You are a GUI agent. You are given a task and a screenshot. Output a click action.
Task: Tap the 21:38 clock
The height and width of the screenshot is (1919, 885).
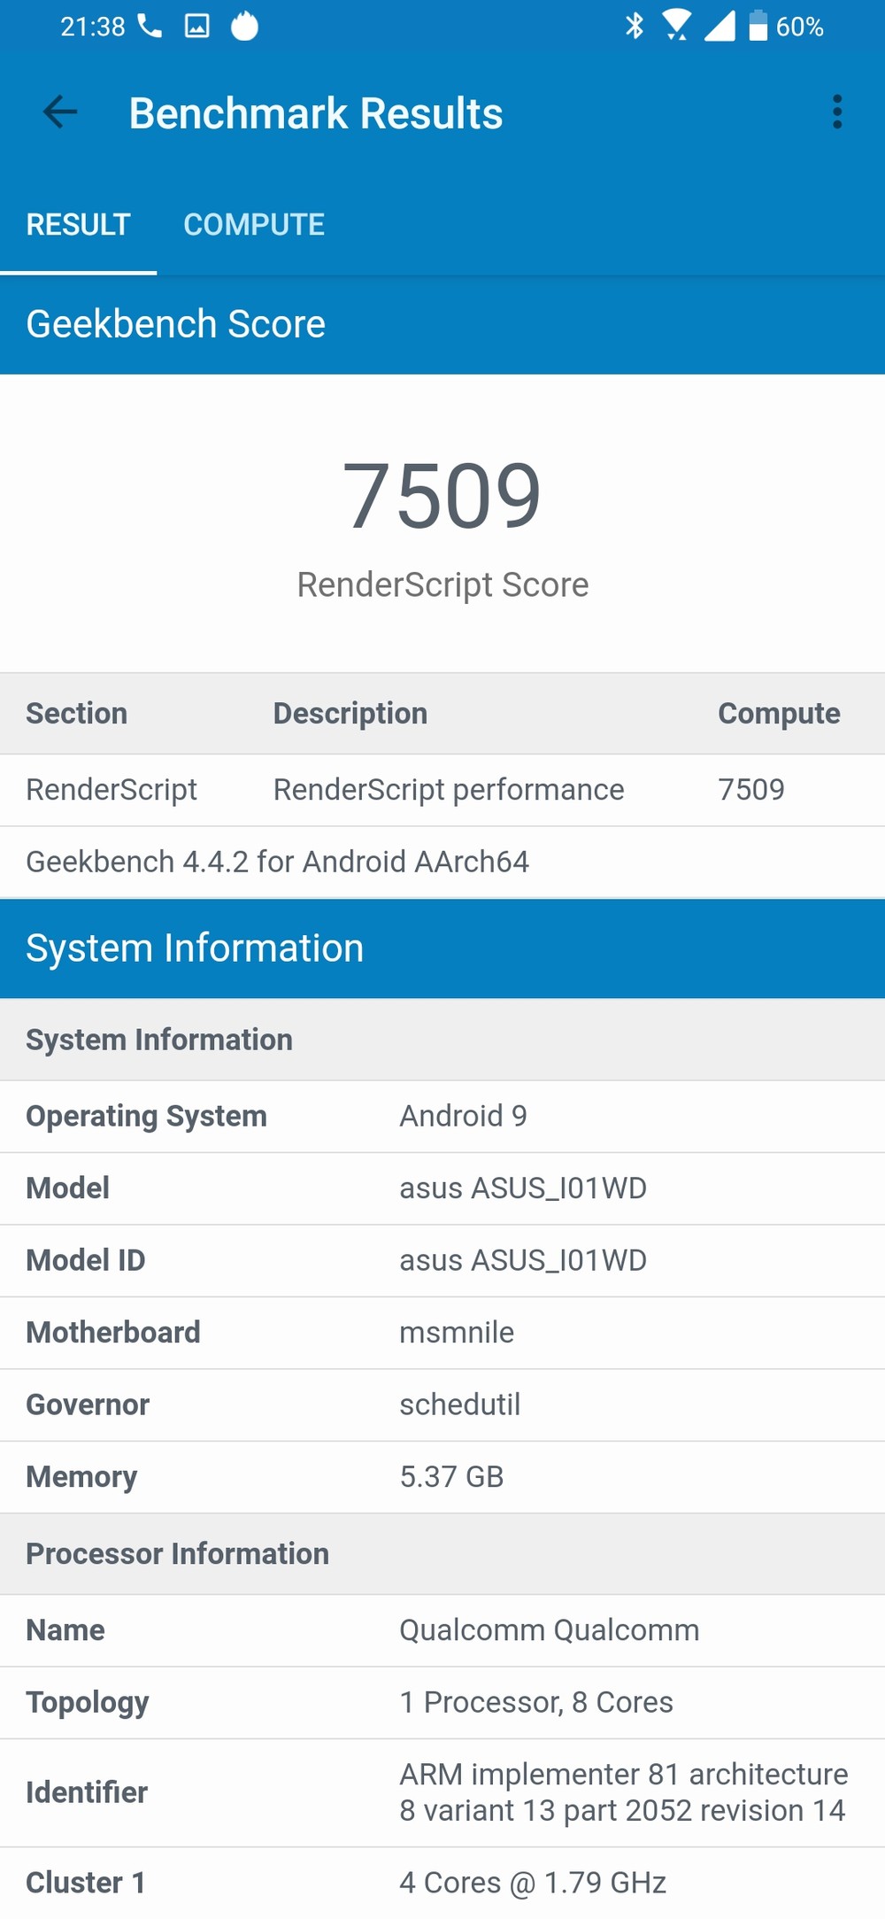(93, 27)
